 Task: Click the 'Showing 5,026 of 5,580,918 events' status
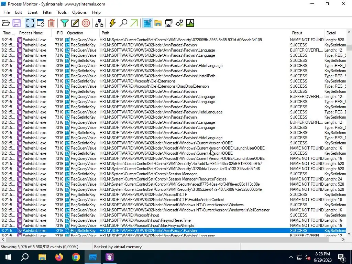(x=40, y=247)
